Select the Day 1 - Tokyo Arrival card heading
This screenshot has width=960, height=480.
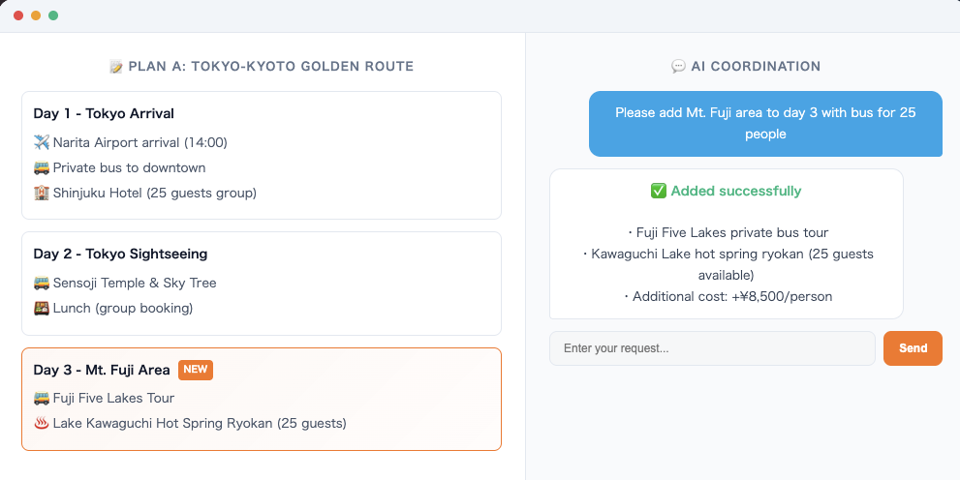(104, 113)
